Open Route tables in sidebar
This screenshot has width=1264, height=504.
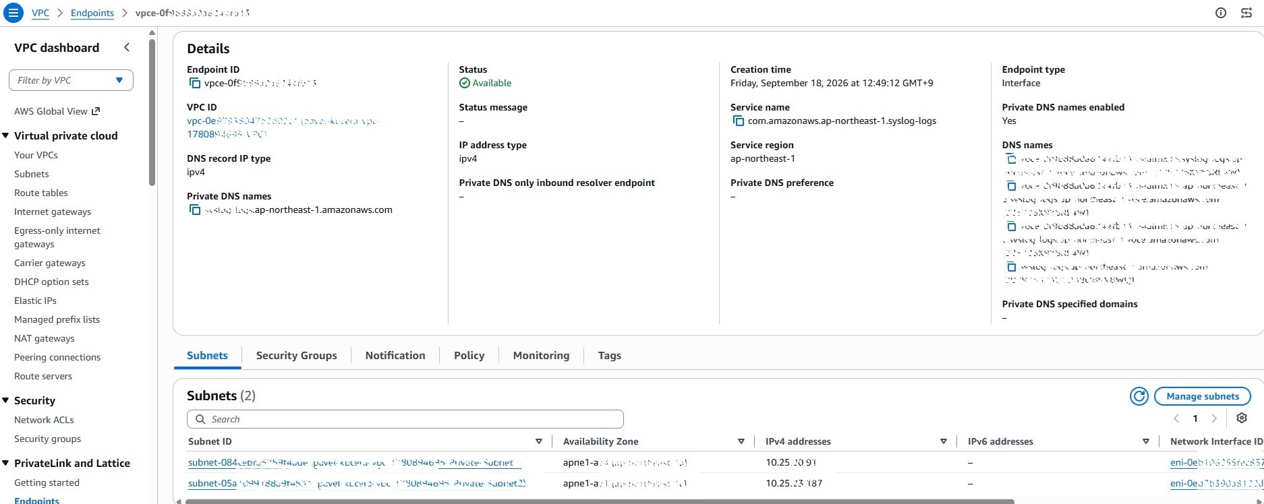tap(41, 193)
